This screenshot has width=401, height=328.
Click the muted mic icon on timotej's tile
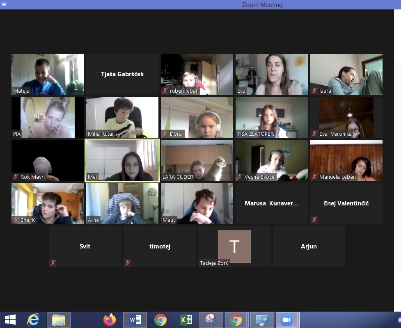tap(128, 263)
